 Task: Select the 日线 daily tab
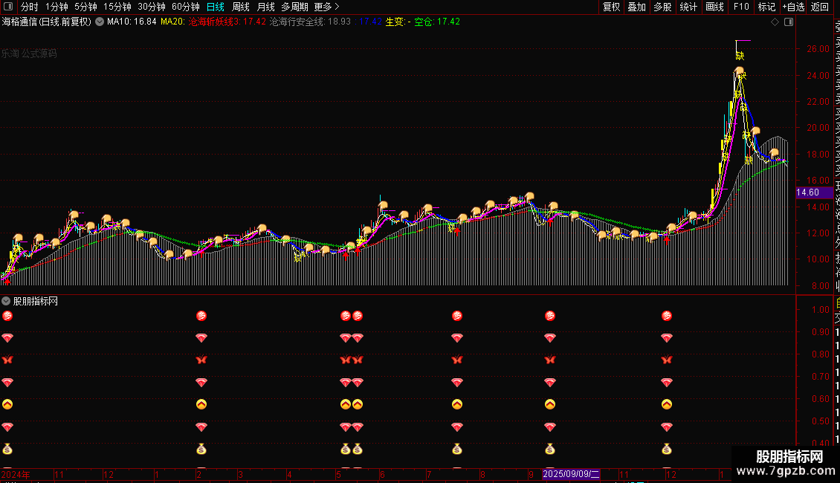point(216,7)
